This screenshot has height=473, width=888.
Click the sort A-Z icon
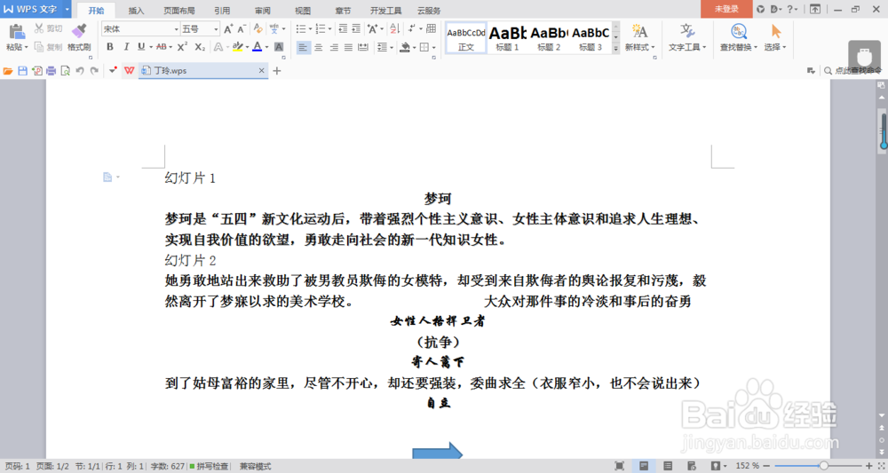(395, 29)
